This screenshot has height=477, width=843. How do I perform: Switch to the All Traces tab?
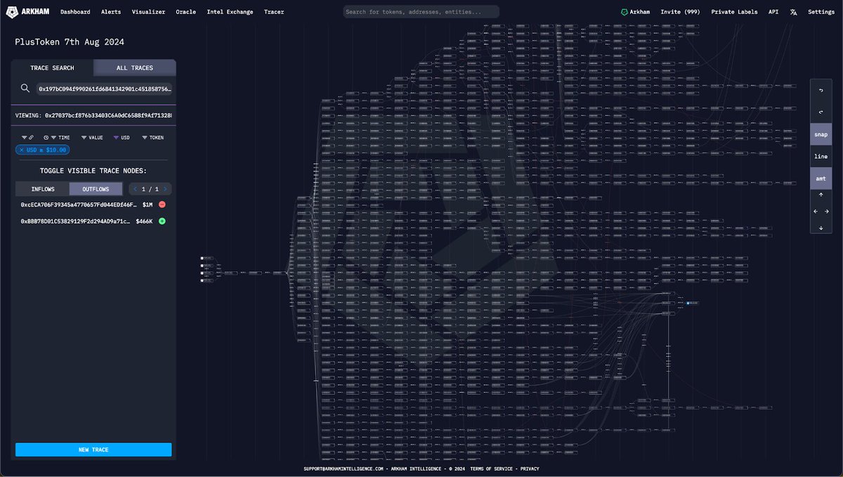pyautogui.click(x=135, y=68)
